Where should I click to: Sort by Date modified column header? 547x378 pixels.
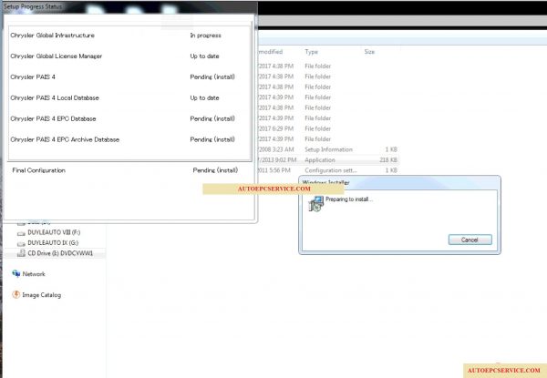pos(270,52)
